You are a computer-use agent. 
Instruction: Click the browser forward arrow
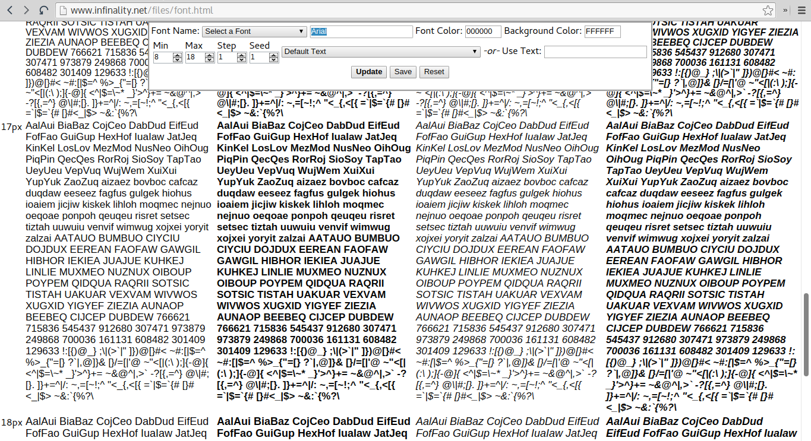click(x=27, y=10)
